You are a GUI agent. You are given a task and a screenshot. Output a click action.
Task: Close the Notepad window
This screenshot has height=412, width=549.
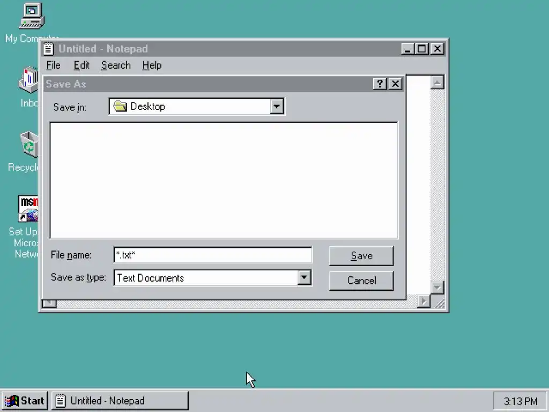(437, 49)
